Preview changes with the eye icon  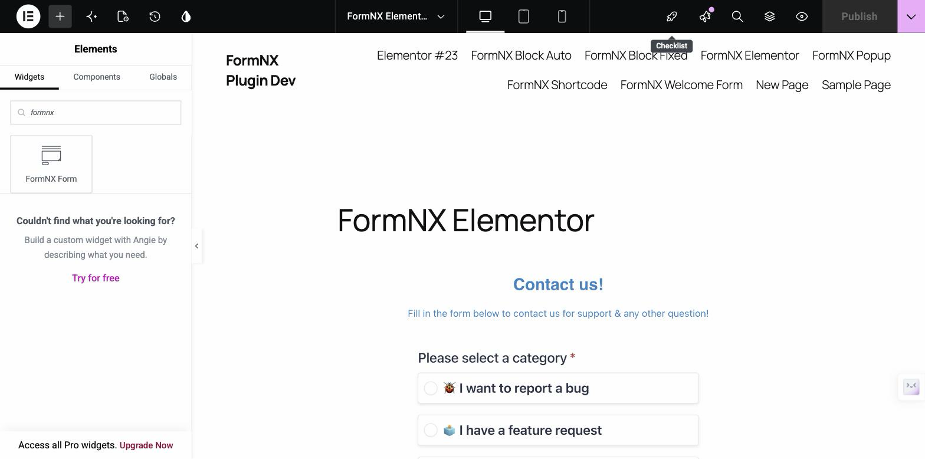pyautogui.click(x=802, y=17)
